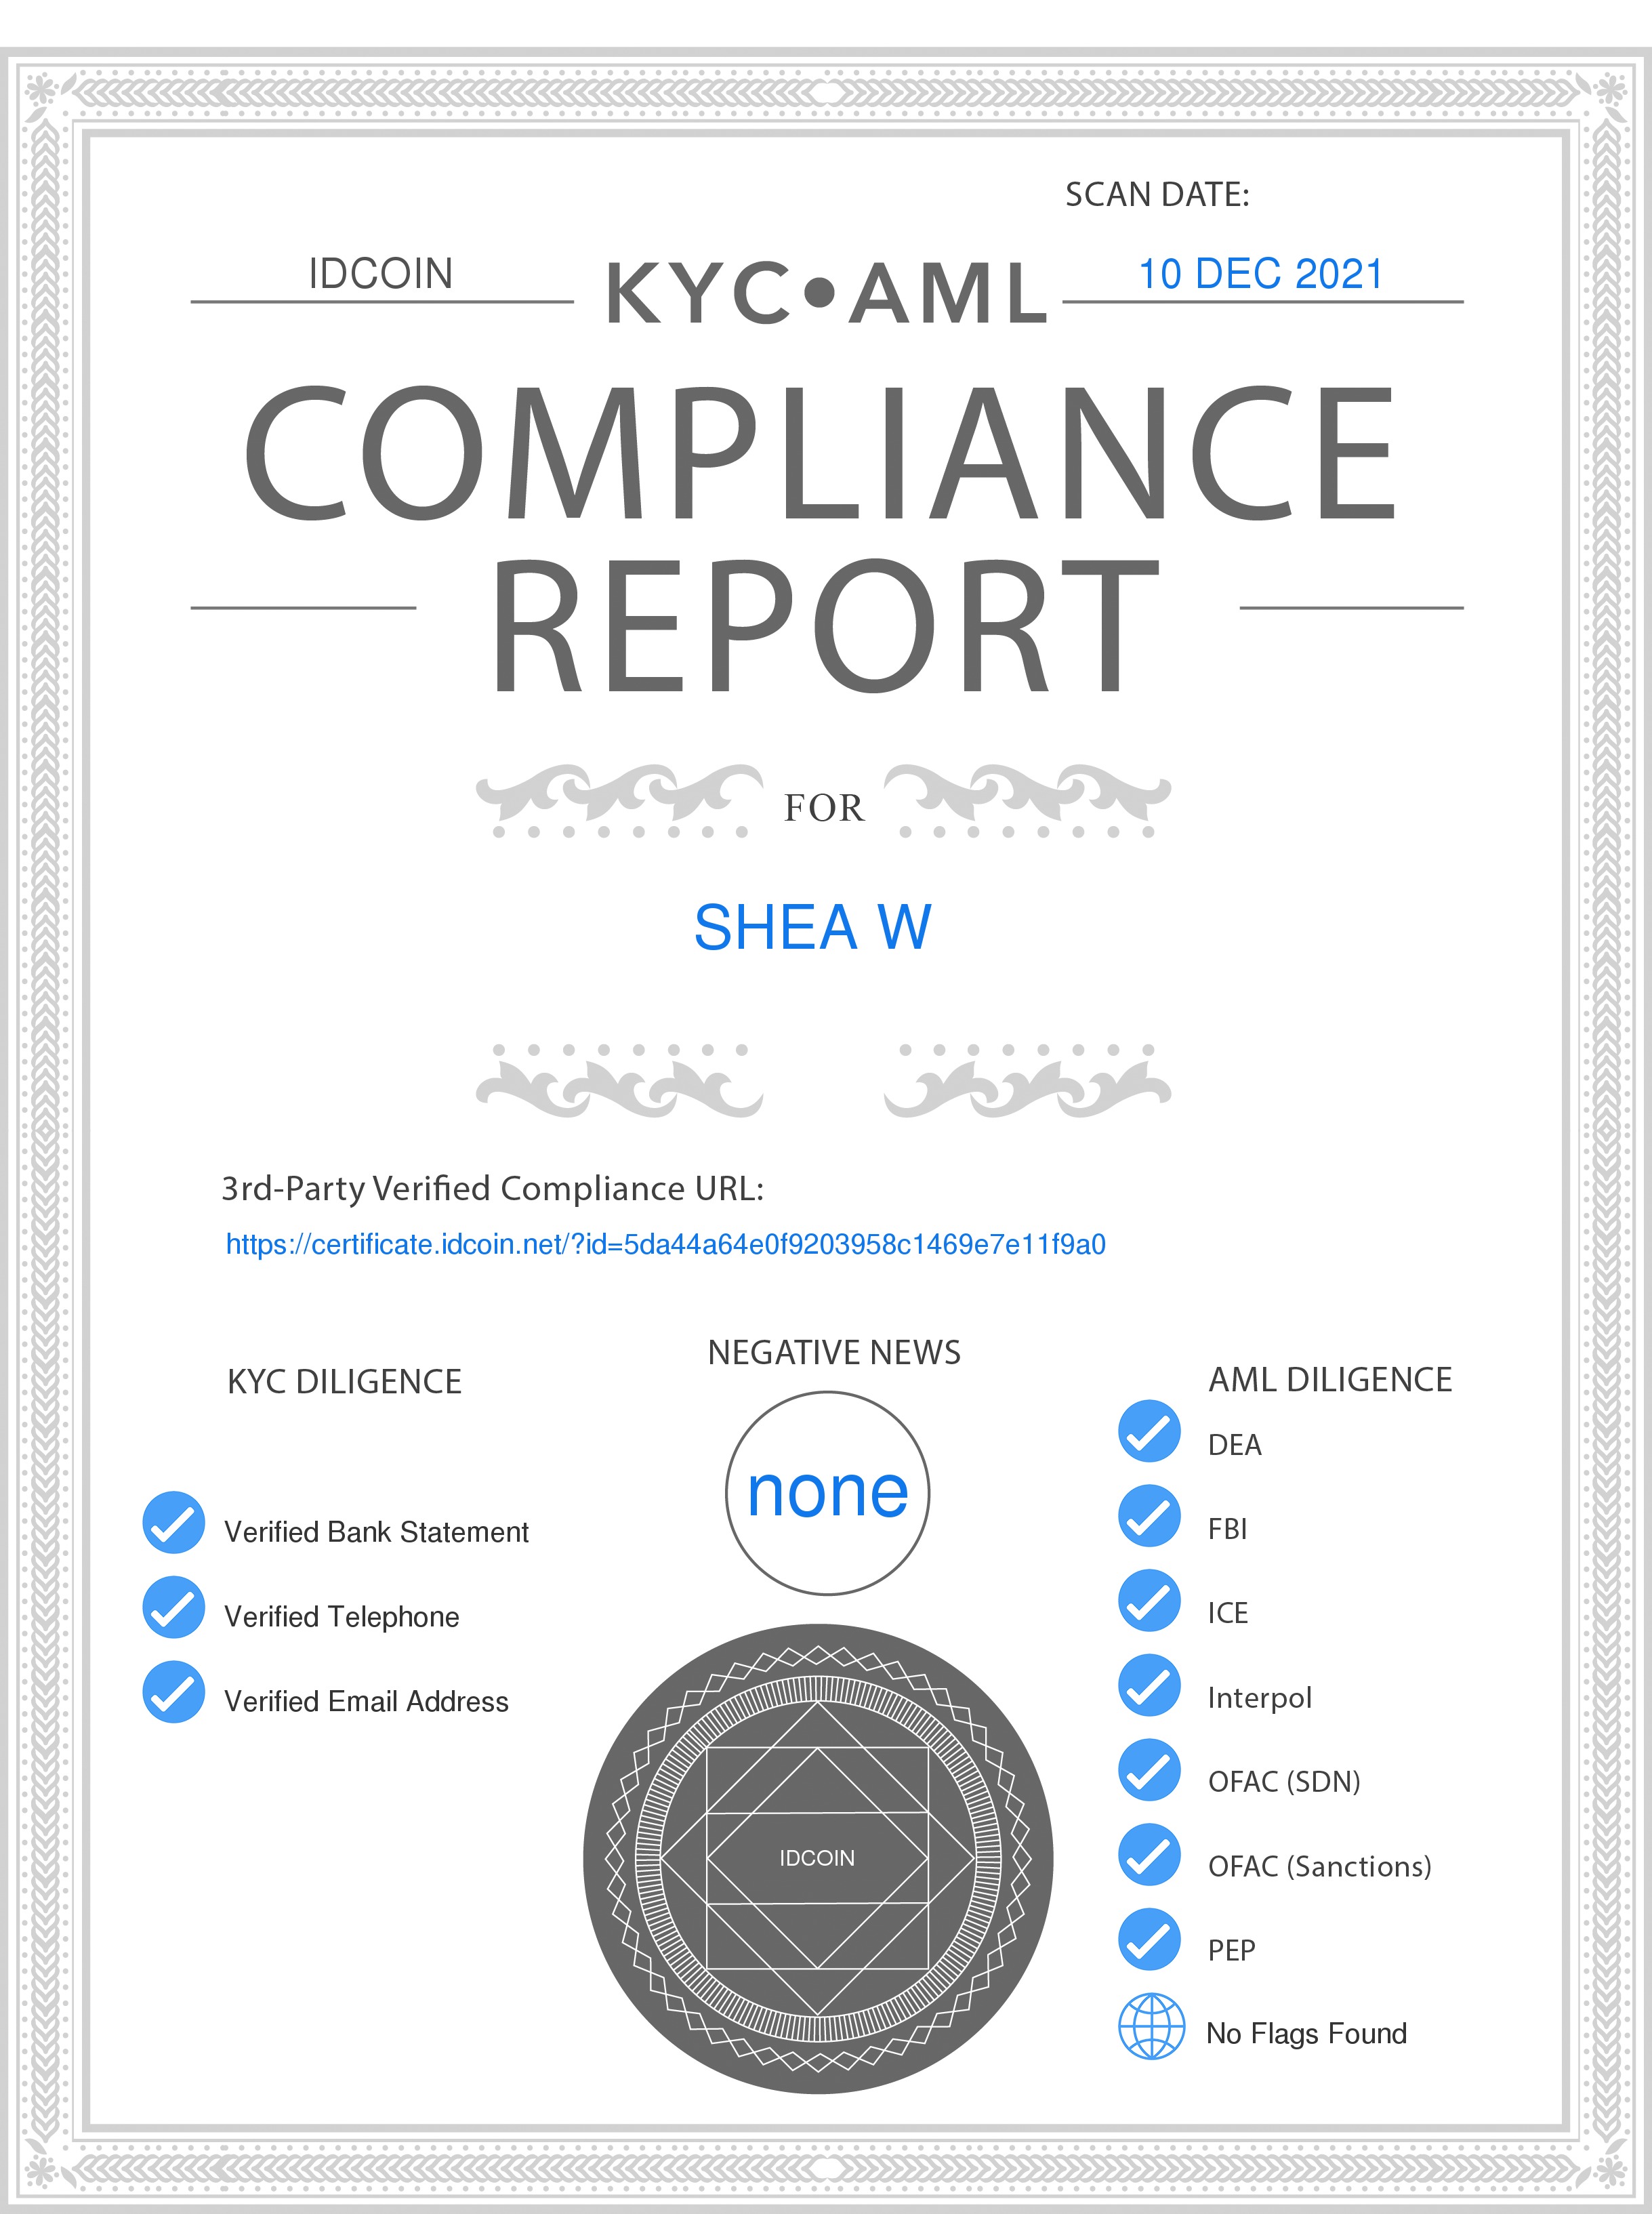
Task: Click the SHEA W name text
Action: click(x=812, y=927)
